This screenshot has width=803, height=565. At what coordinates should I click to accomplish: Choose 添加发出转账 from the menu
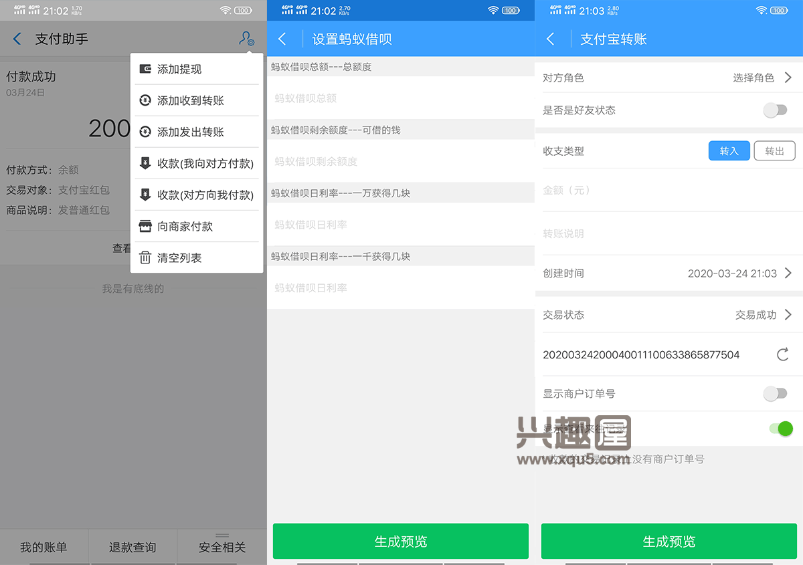(x=197, y=132)
